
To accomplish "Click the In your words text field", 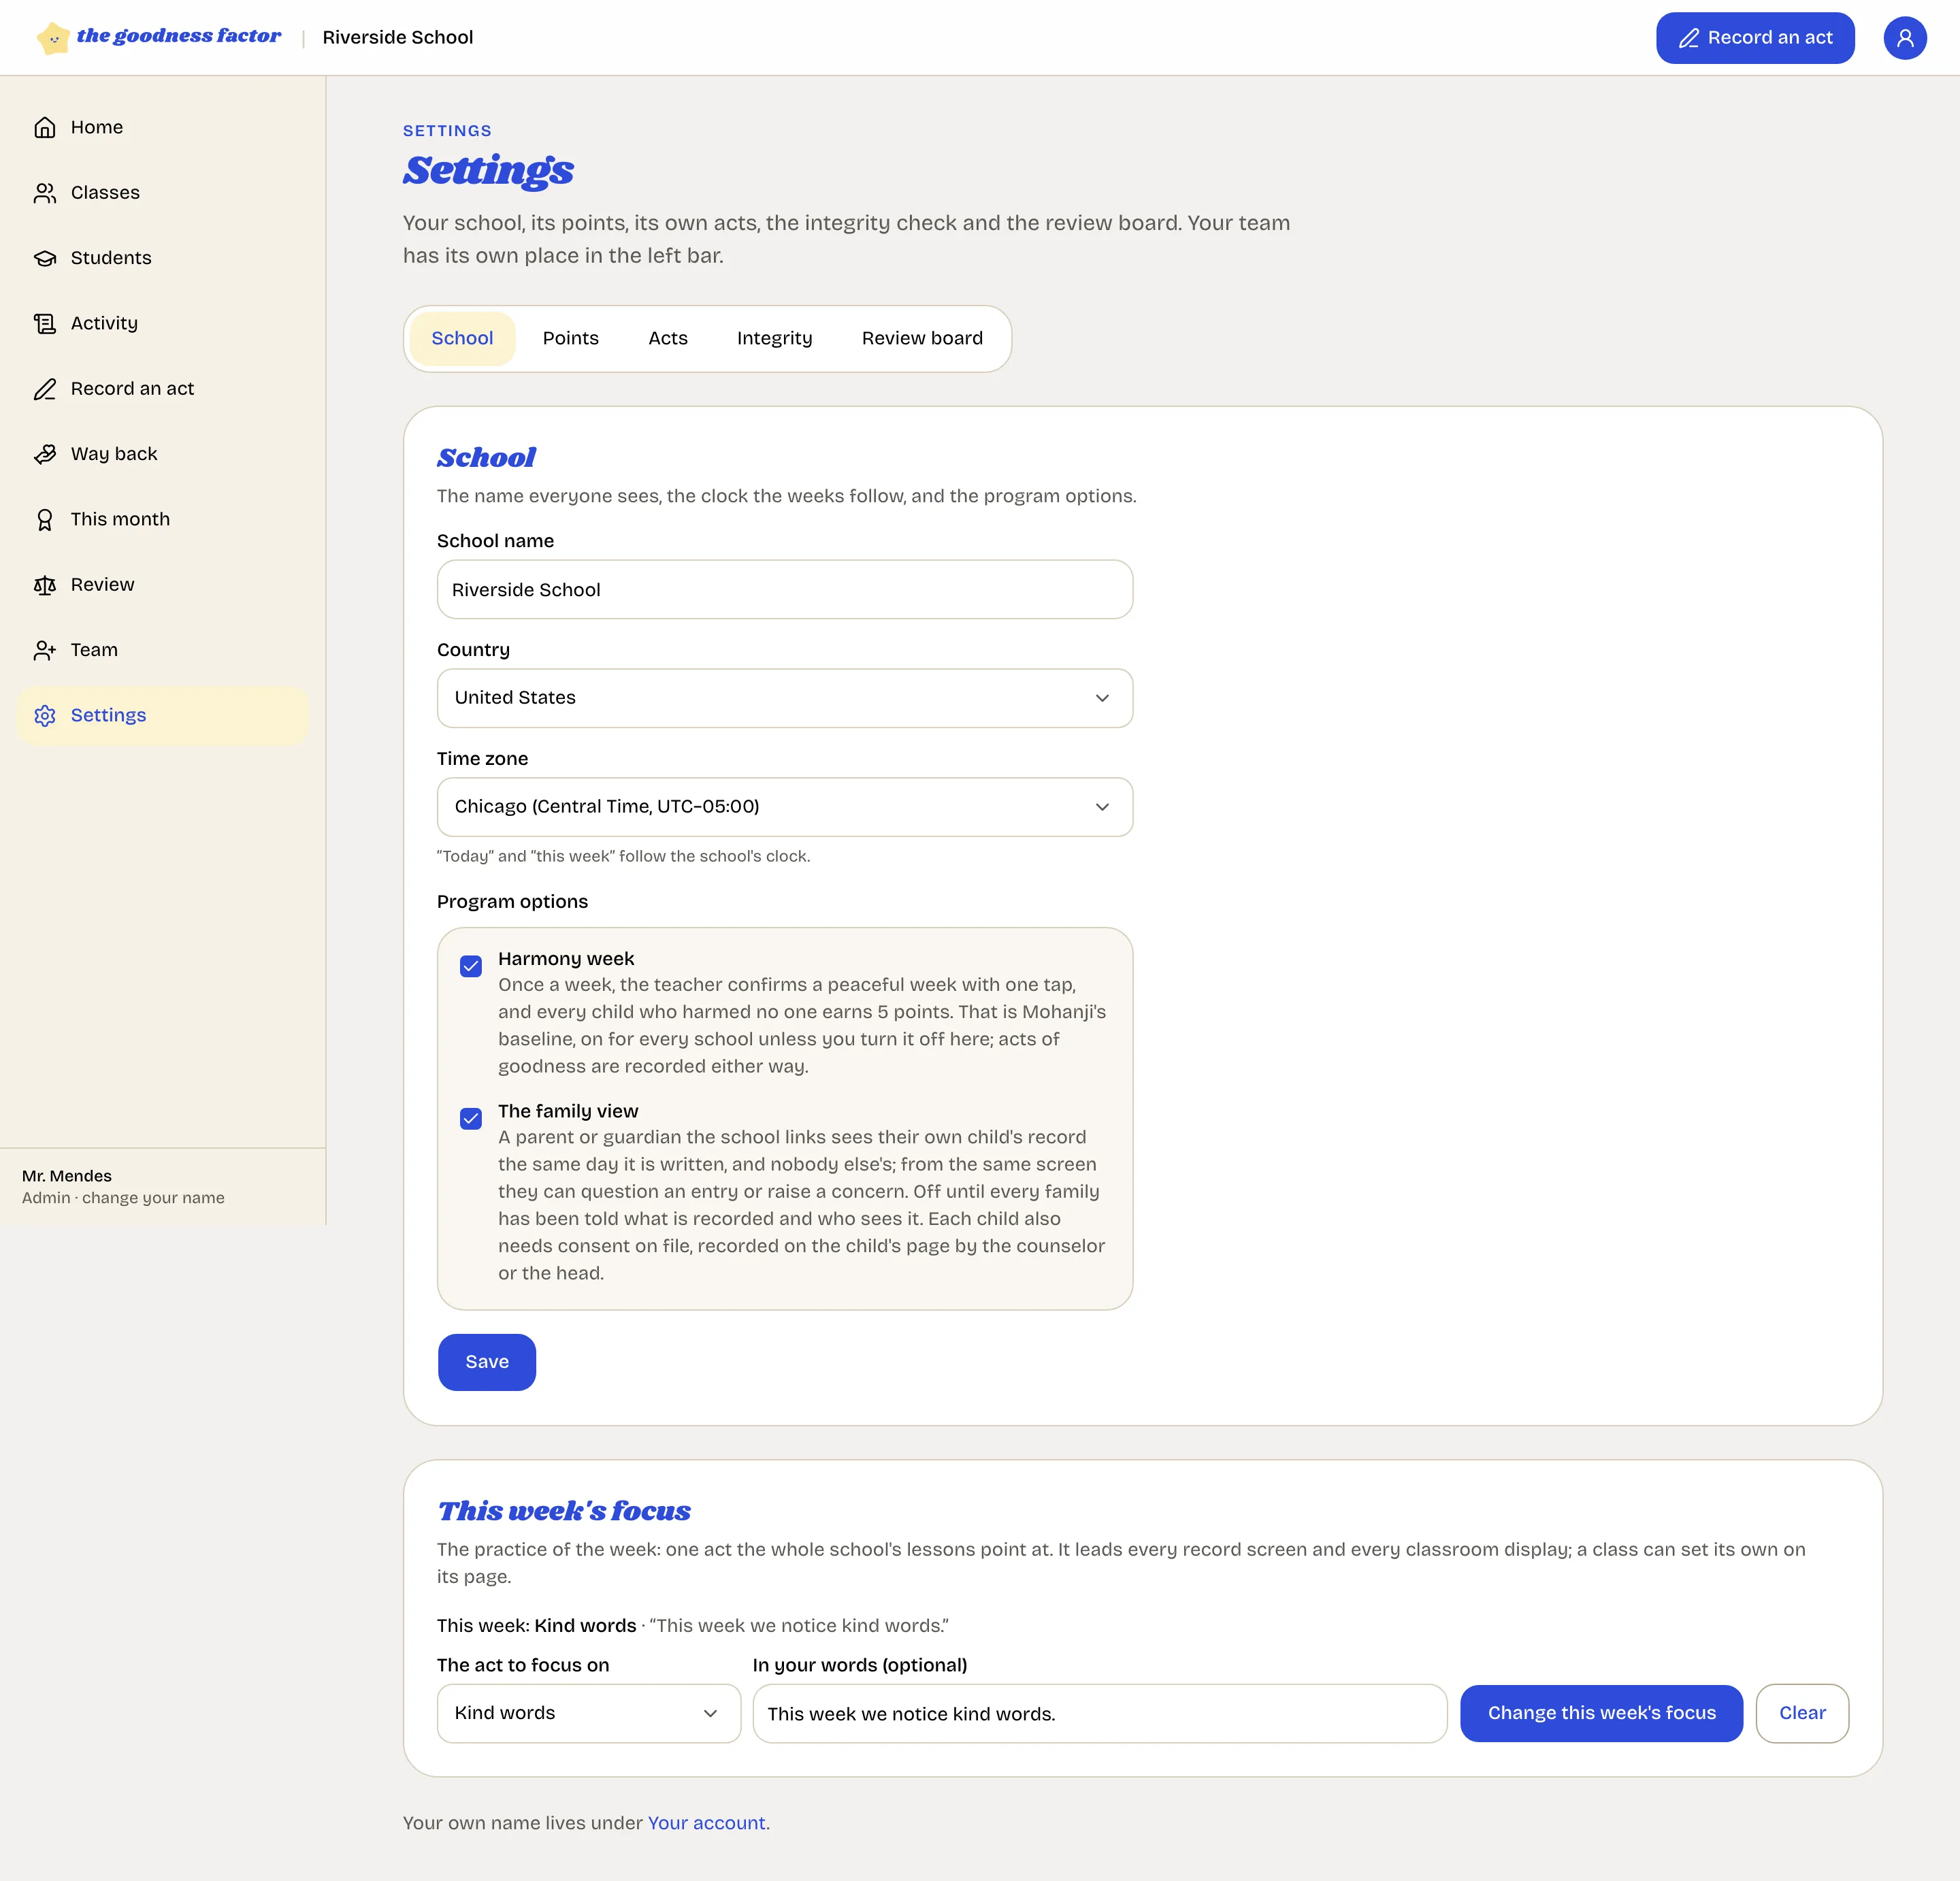I will point(1099,1713).
